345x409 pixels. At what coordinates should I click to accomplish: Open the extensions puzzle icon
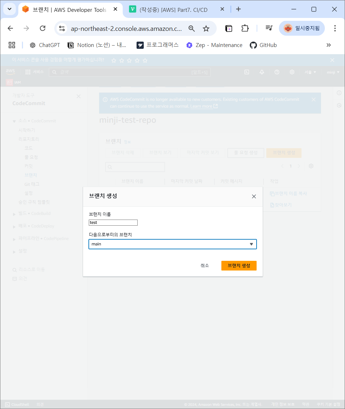point(245,28)
